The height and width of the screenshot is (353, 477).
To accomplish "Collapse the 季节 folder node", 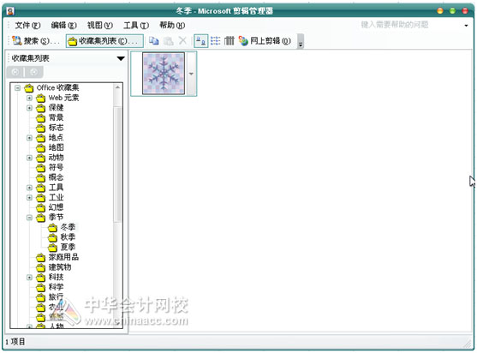I will coord(29,218).
